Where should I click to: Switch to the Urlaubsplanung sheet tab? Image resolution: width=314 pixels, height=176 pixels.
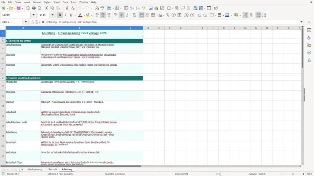pos(35,169)
